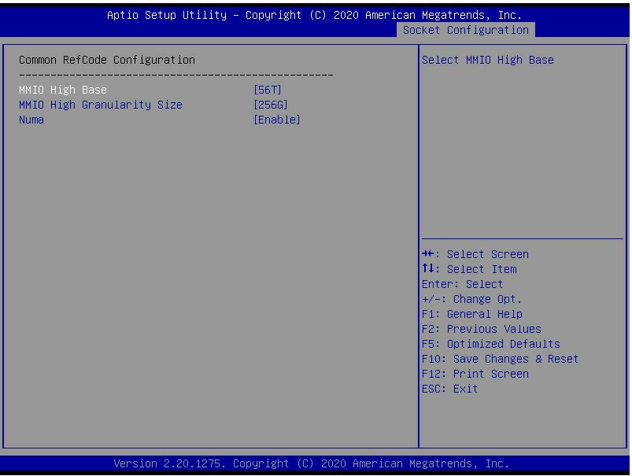This screenshot has width=632, height=476.
Task: Click the ESC: Exit hint
Action: click(450, 389)
